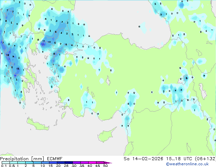Click the above-50 arrow tip of legend
This screenshot has width=216, height=167.
tap(108, 163)
